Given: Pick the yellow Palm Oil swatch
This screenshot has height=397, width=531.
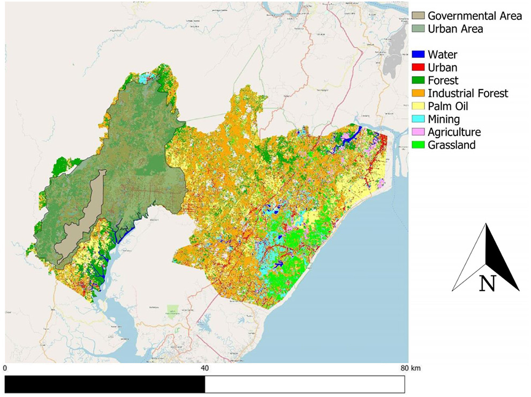Looking at the screenshot, I should 418,107.
